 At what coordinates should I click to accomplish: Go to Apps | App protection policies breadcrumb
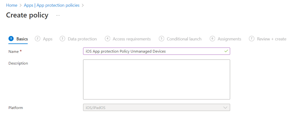pos(52,5)
